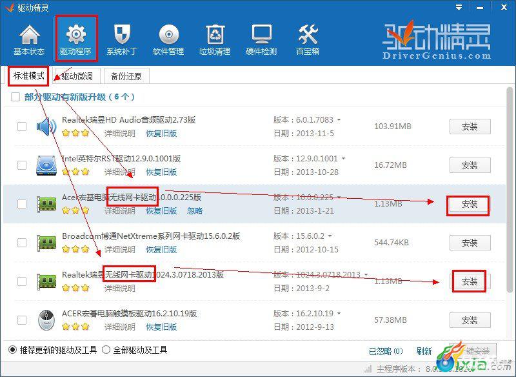The width and height of the screenshot is (516, 377).
Task: Click the 57.38MB size text
Action: (x=390, y=320)
